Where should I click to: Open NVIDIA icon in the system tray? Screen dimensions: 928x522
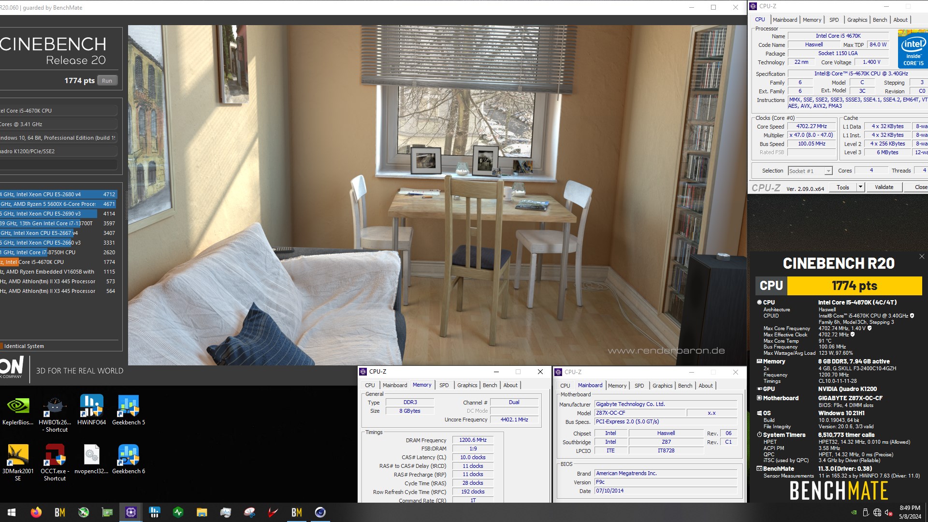(x=854, y=513)
